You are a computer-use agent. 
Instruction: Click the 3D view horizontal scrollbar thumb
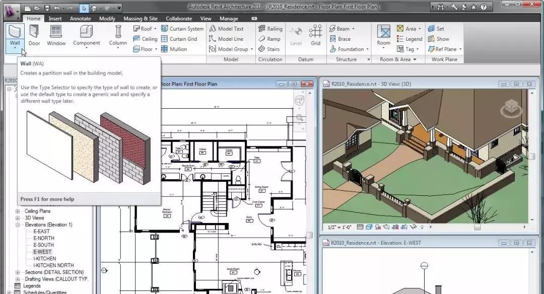[477, 227]
